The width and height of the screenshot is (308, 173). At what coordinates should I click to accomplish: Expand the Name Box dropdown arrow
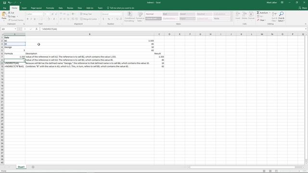[15, 29]
